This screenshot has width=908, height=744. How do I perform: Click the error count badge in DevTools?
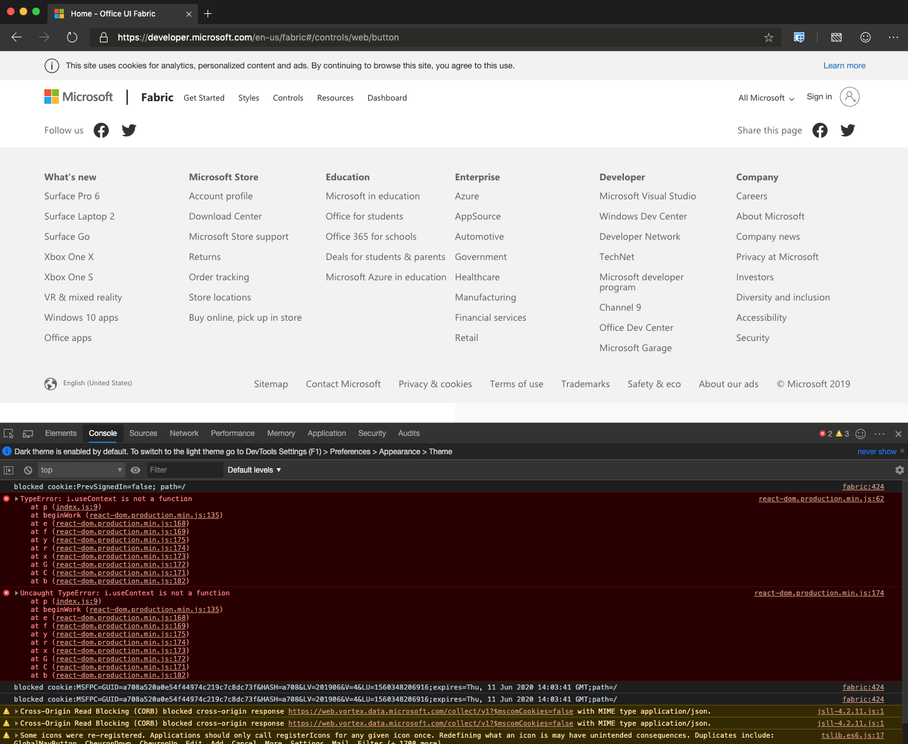826,433
